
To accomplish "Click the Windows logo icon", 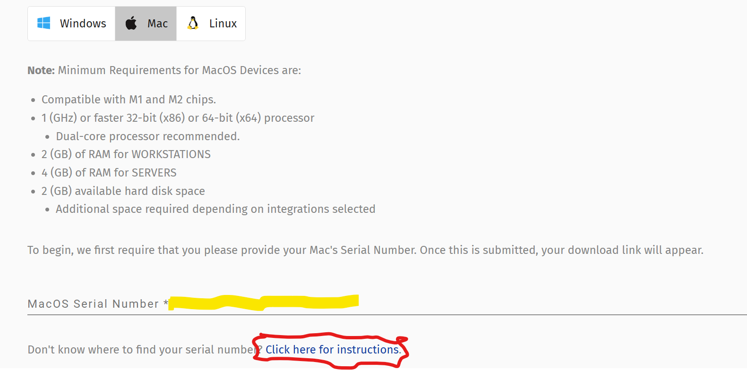I will point(44,23).
